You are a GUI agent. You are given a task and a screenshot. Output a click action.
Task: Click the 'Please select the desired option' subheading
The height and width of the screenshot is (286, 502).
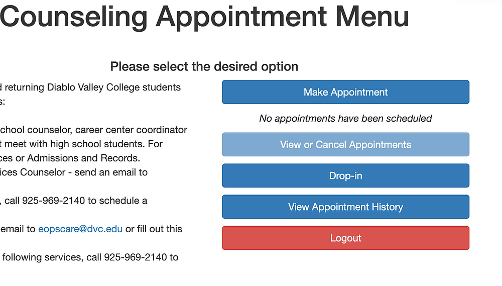204,67
